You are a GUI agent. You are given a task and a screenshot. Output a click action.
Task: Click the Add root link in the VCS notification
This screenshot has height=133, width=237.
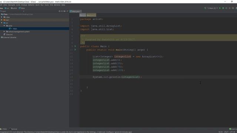pyautogui.click(x=102, y=132)
